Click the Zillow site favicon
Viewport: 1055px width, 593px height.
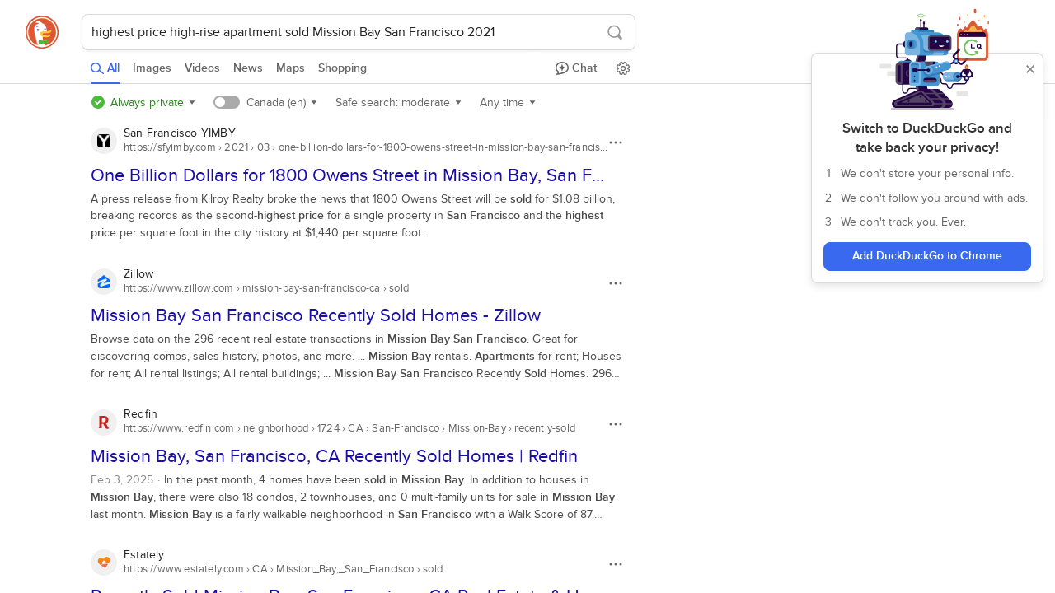(104, 282)
